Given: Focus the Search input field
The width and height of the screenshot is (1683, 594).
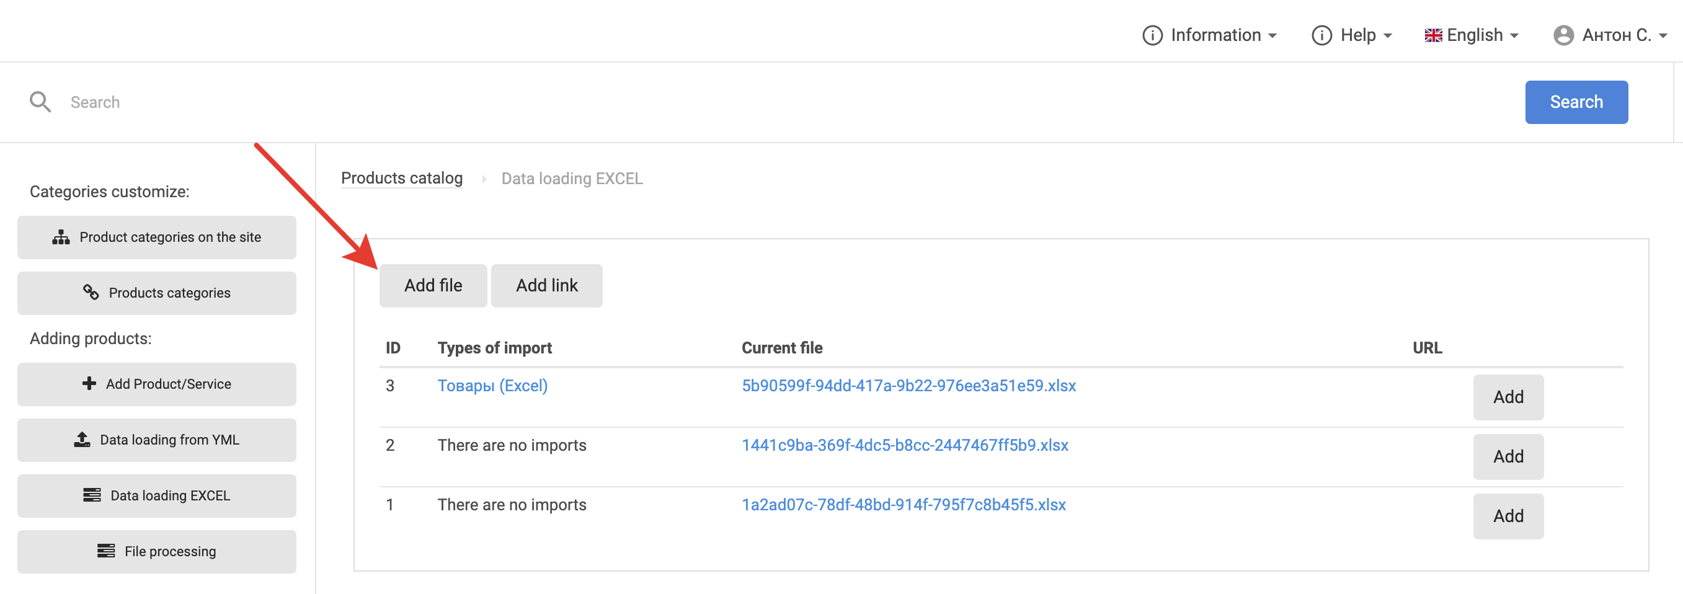Looking at the screenshot, I should pyautogui.click(x=784, y=102).
